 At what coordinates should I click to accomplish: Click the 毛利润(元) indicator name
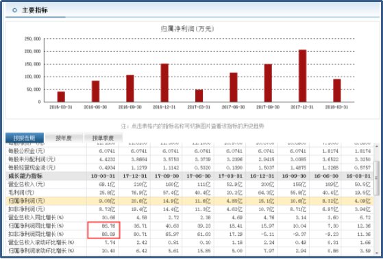point(21,193)
